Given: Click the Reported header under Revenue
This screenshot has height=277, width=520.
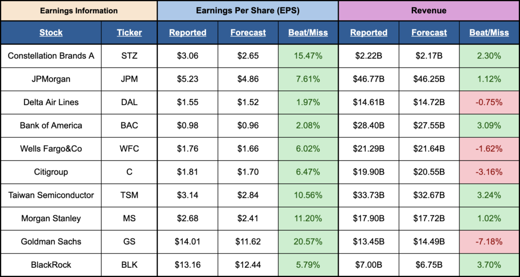Looking at the screenshot, I should 369,33.
